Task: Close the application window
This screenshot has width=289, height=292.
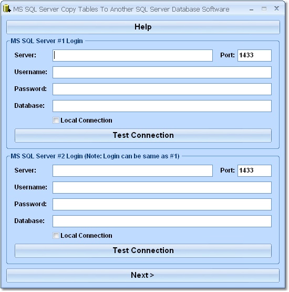Action: pyautogui.click(x=276, y=8)
